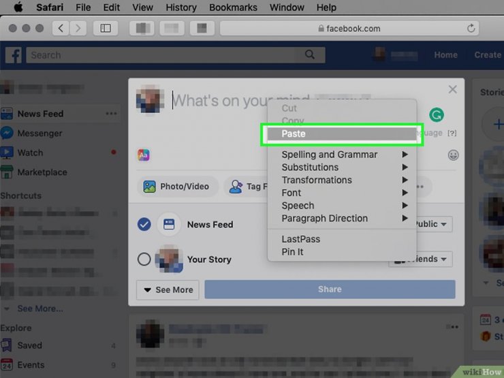Expand Font submenu

click(x=342, y=193)
